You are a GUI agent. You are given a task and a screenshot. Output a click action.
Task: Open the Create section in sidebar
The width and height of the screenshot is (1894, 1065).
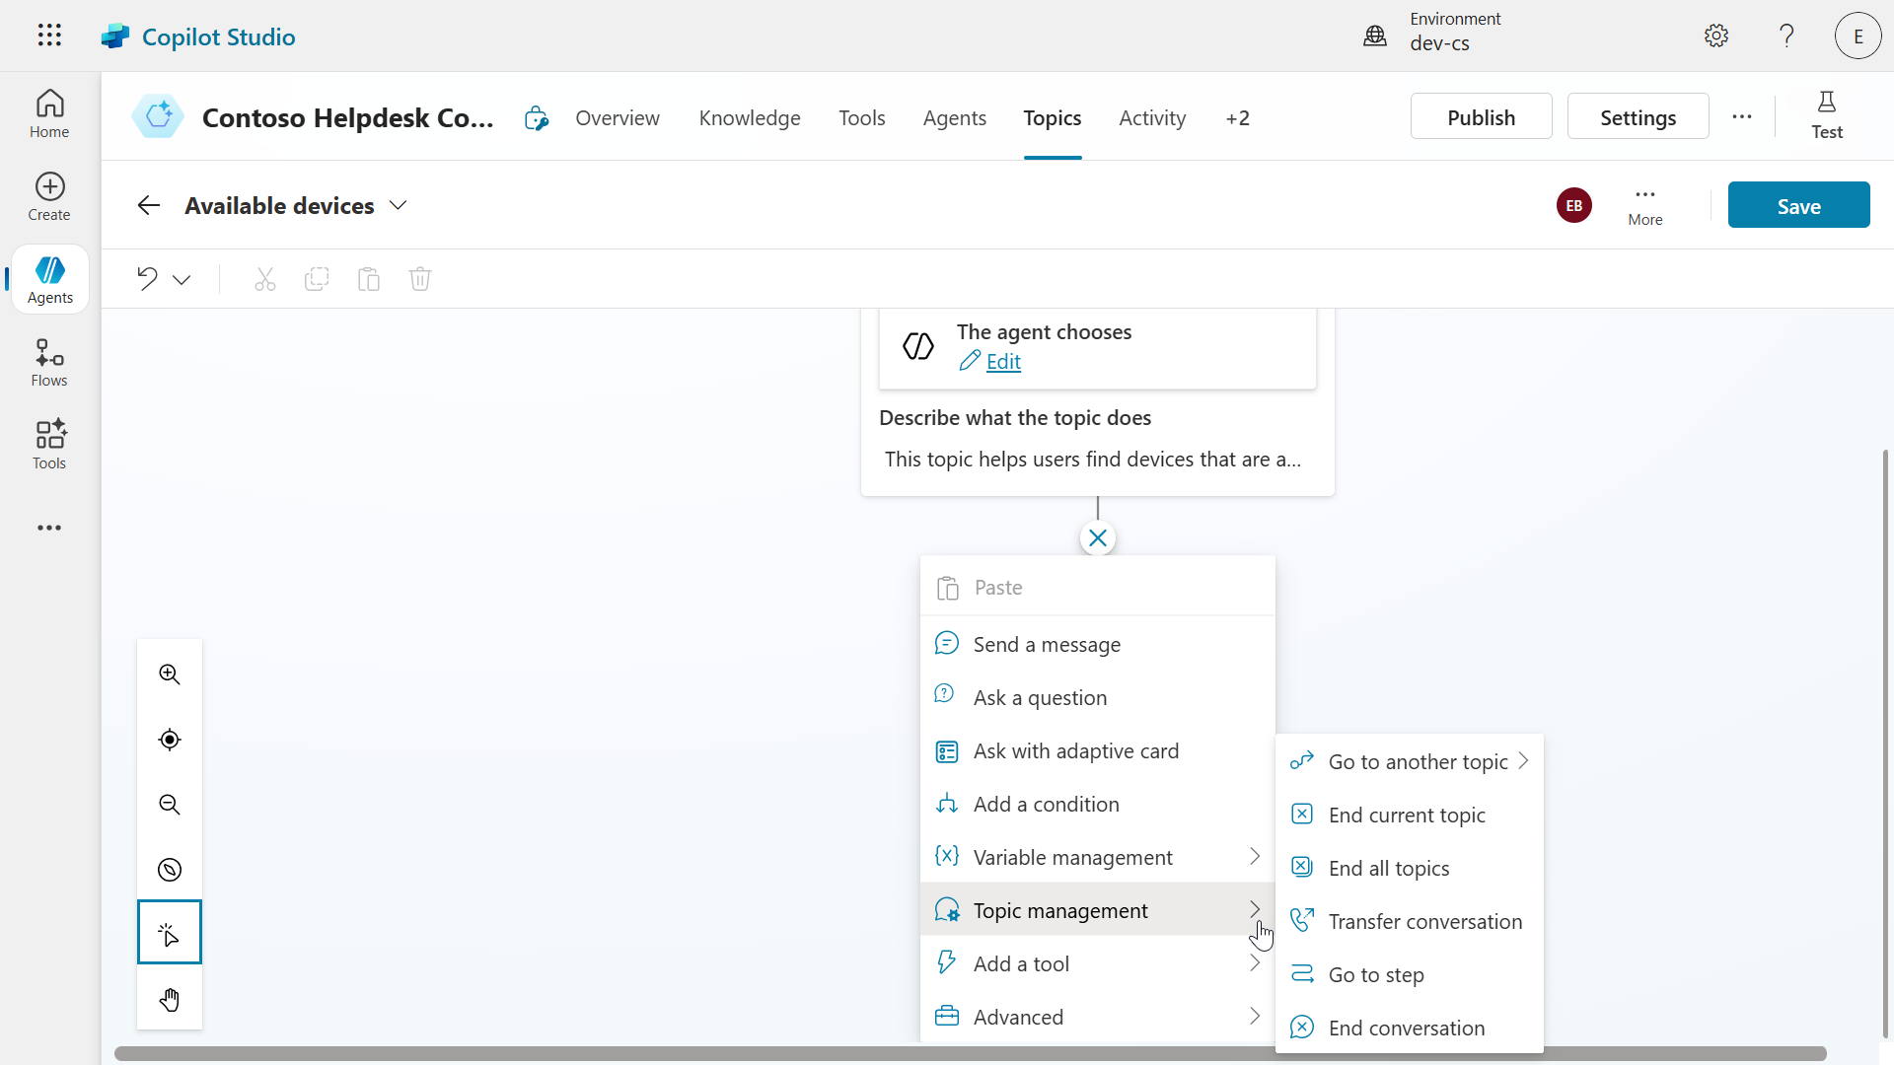[48, 196]
